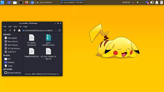Screen dimensions: 164x92
Task: Maximize the File Manager window
Action: pyautogui.click(x=58, y=23)
